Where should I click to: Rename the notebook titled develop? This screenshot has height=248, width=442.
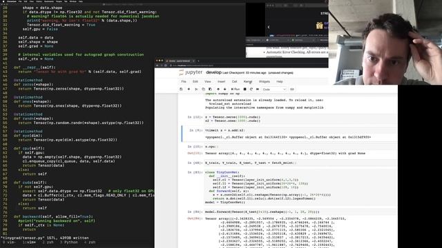click(x=213, y=72)
